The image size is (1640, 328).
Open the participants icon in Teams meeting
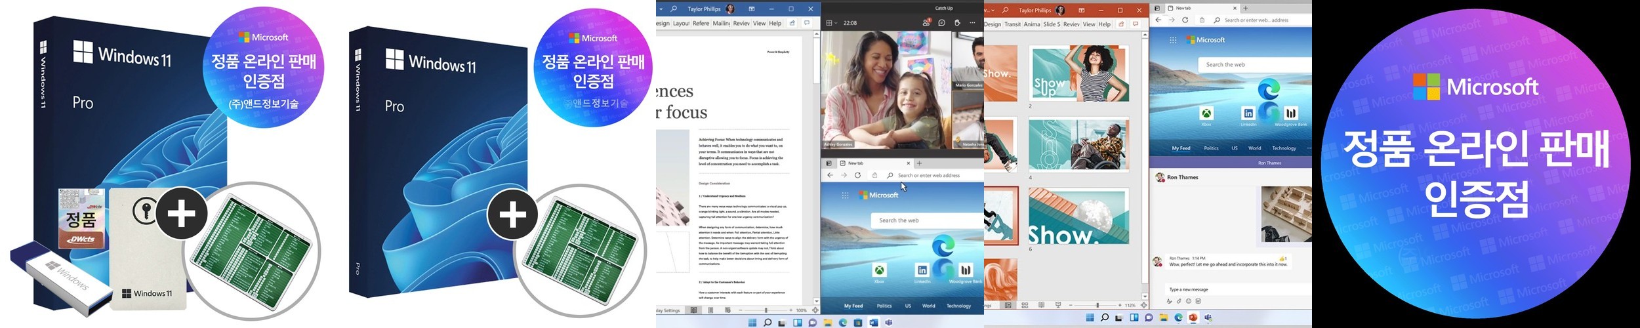pyautogui.click(x=926, y=23)
